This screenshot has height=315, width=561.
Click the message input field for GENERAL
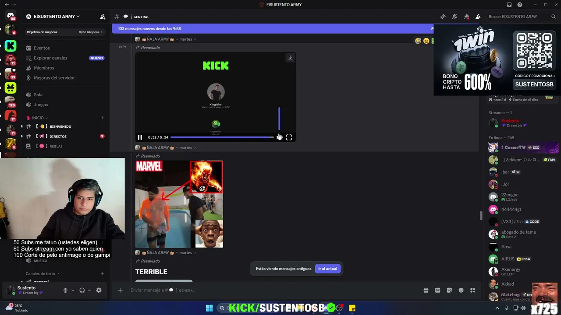[x=272, y=290]
